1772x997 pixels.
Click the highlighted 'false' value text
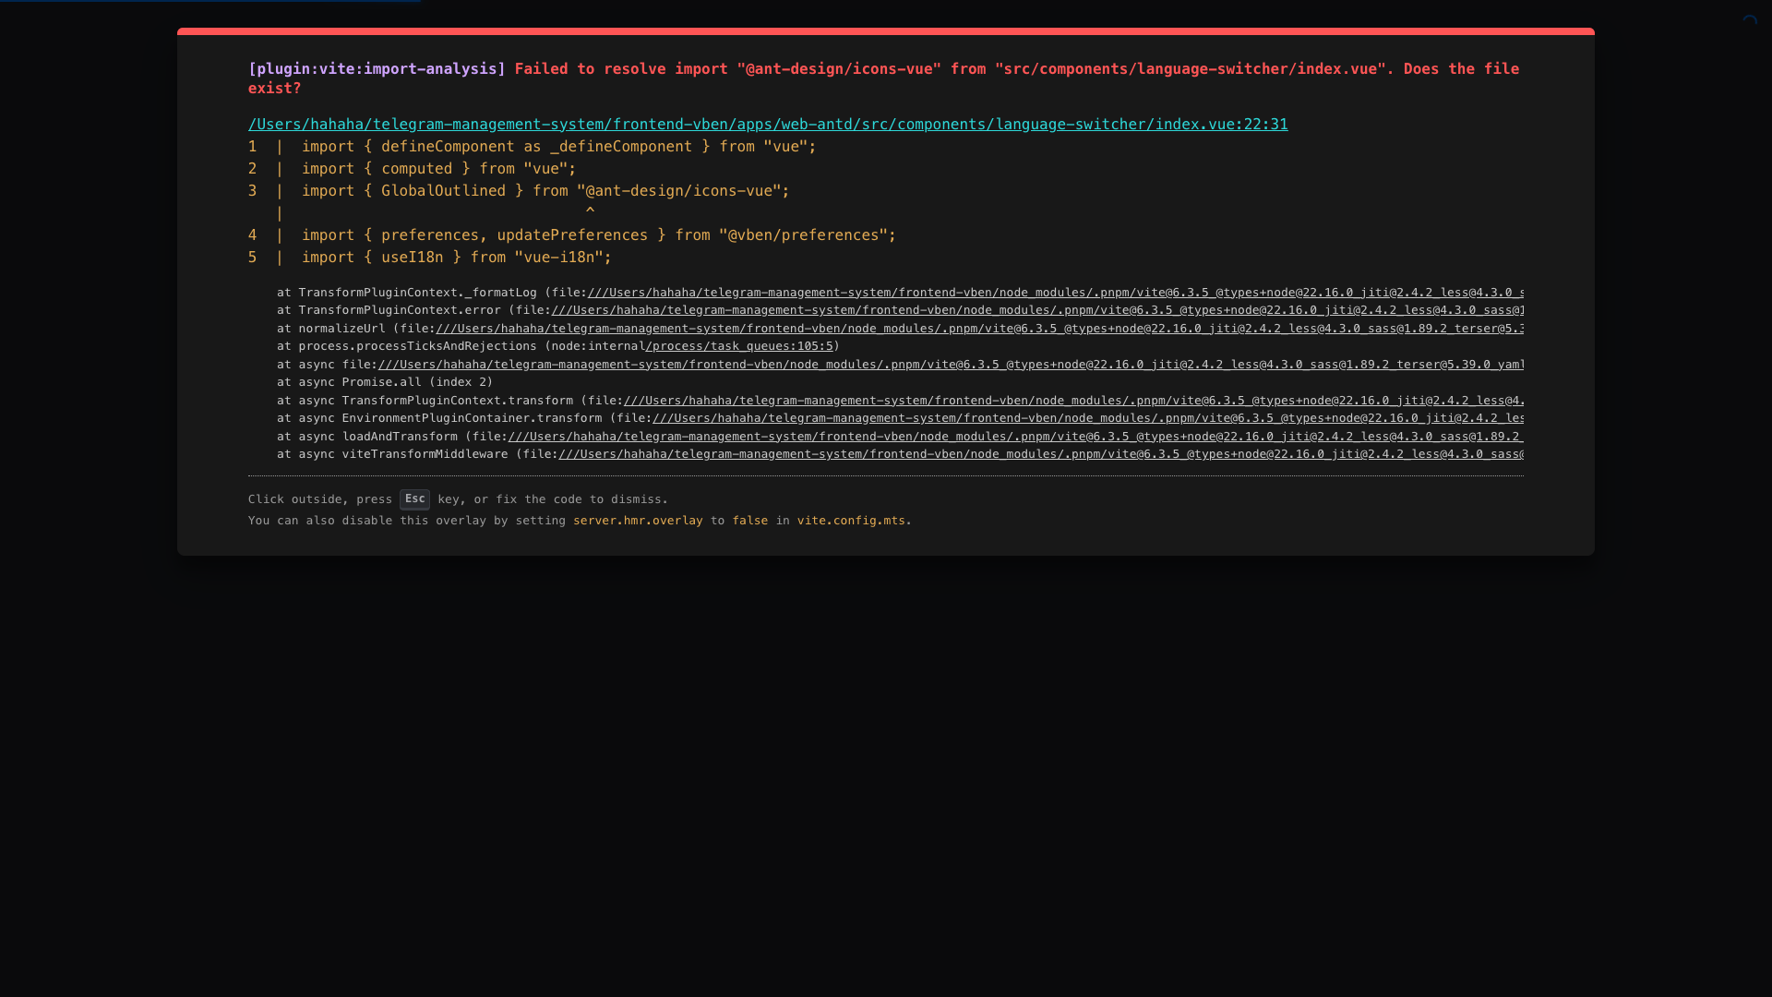point(749,521)
